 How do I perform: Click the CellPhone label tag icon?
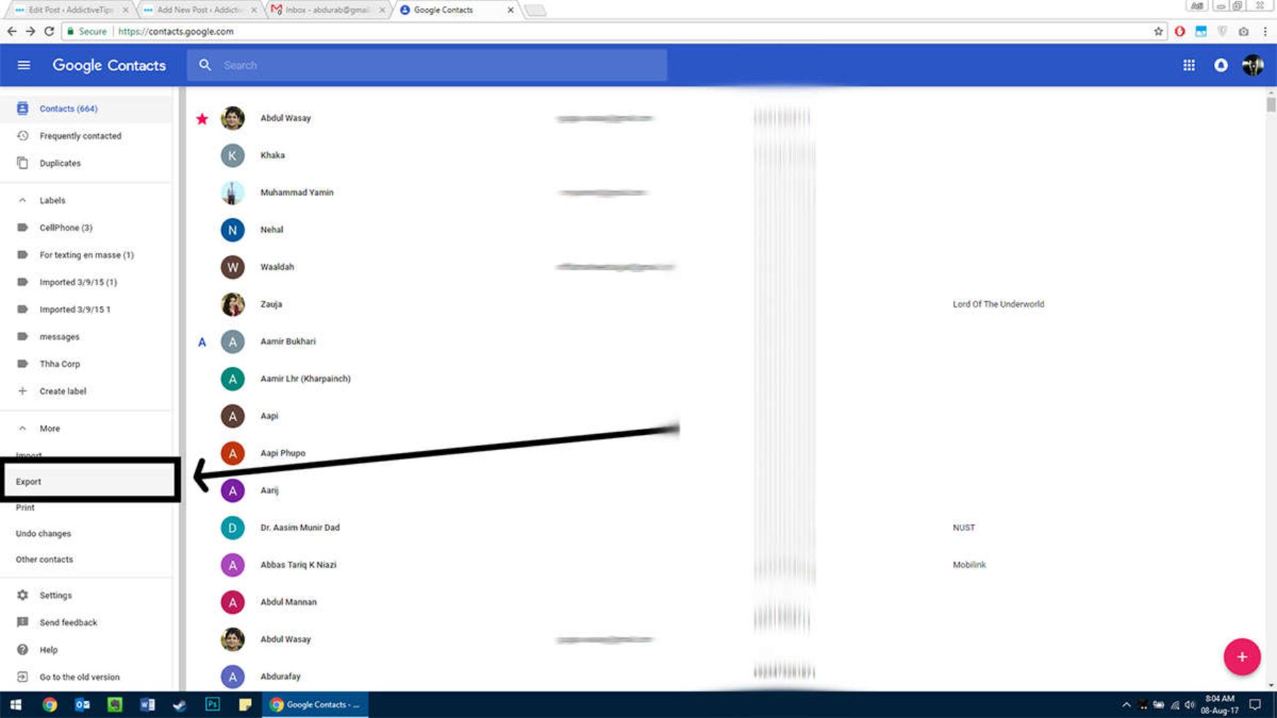pos(23,227)
